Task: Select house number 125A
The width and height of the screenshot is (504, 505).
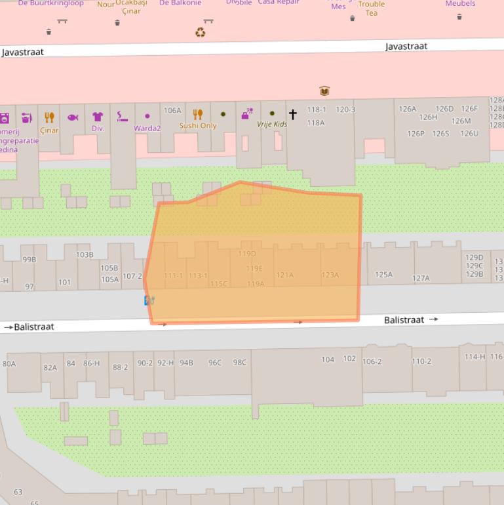Action: [383, 275]
